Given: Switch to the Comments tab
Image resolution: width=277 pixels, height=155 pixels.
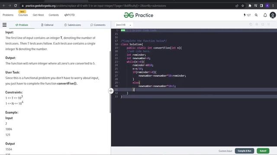Looking at the screenshot, I should (x=98, y=25).
